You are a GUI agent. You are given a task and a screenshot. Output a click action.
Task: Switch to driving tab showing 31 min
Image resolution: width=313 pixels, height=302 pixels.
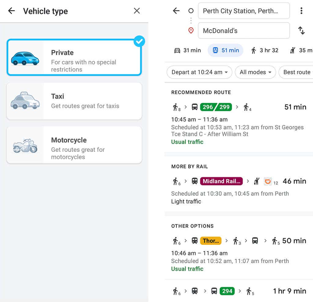tap(187, 50)
